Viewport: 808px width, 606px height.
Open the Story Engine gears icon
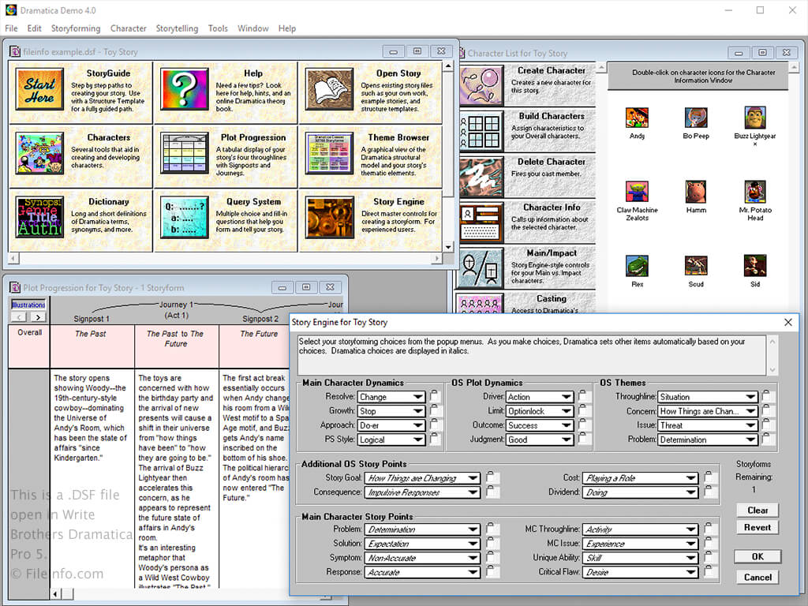click(x=329, y=217)
